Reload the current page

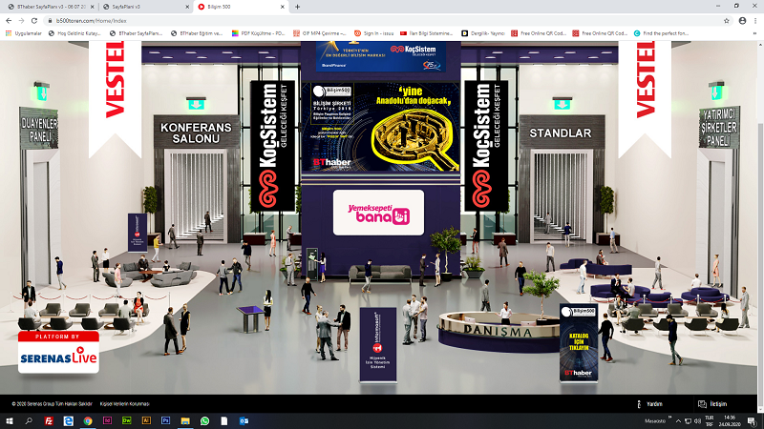tap(34, 21)
